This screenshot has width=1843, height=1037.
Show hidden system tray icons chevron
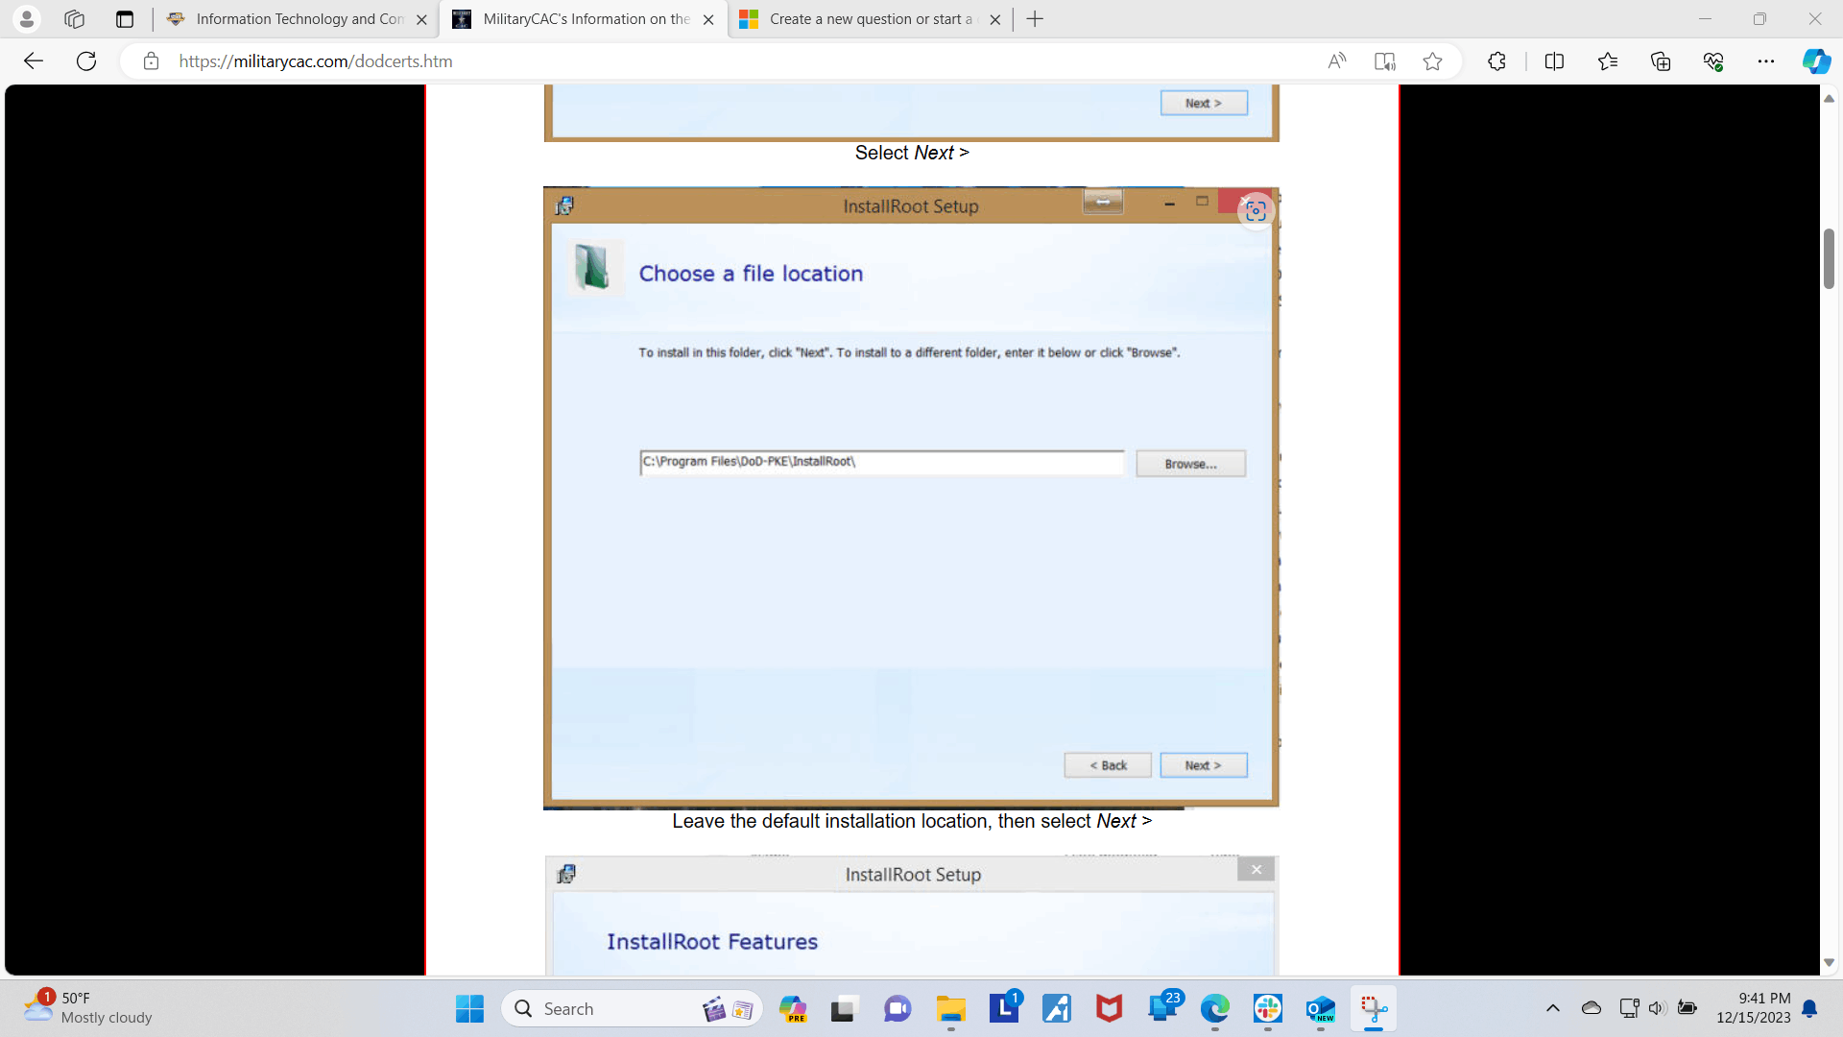click(x=1552, y=1008)
